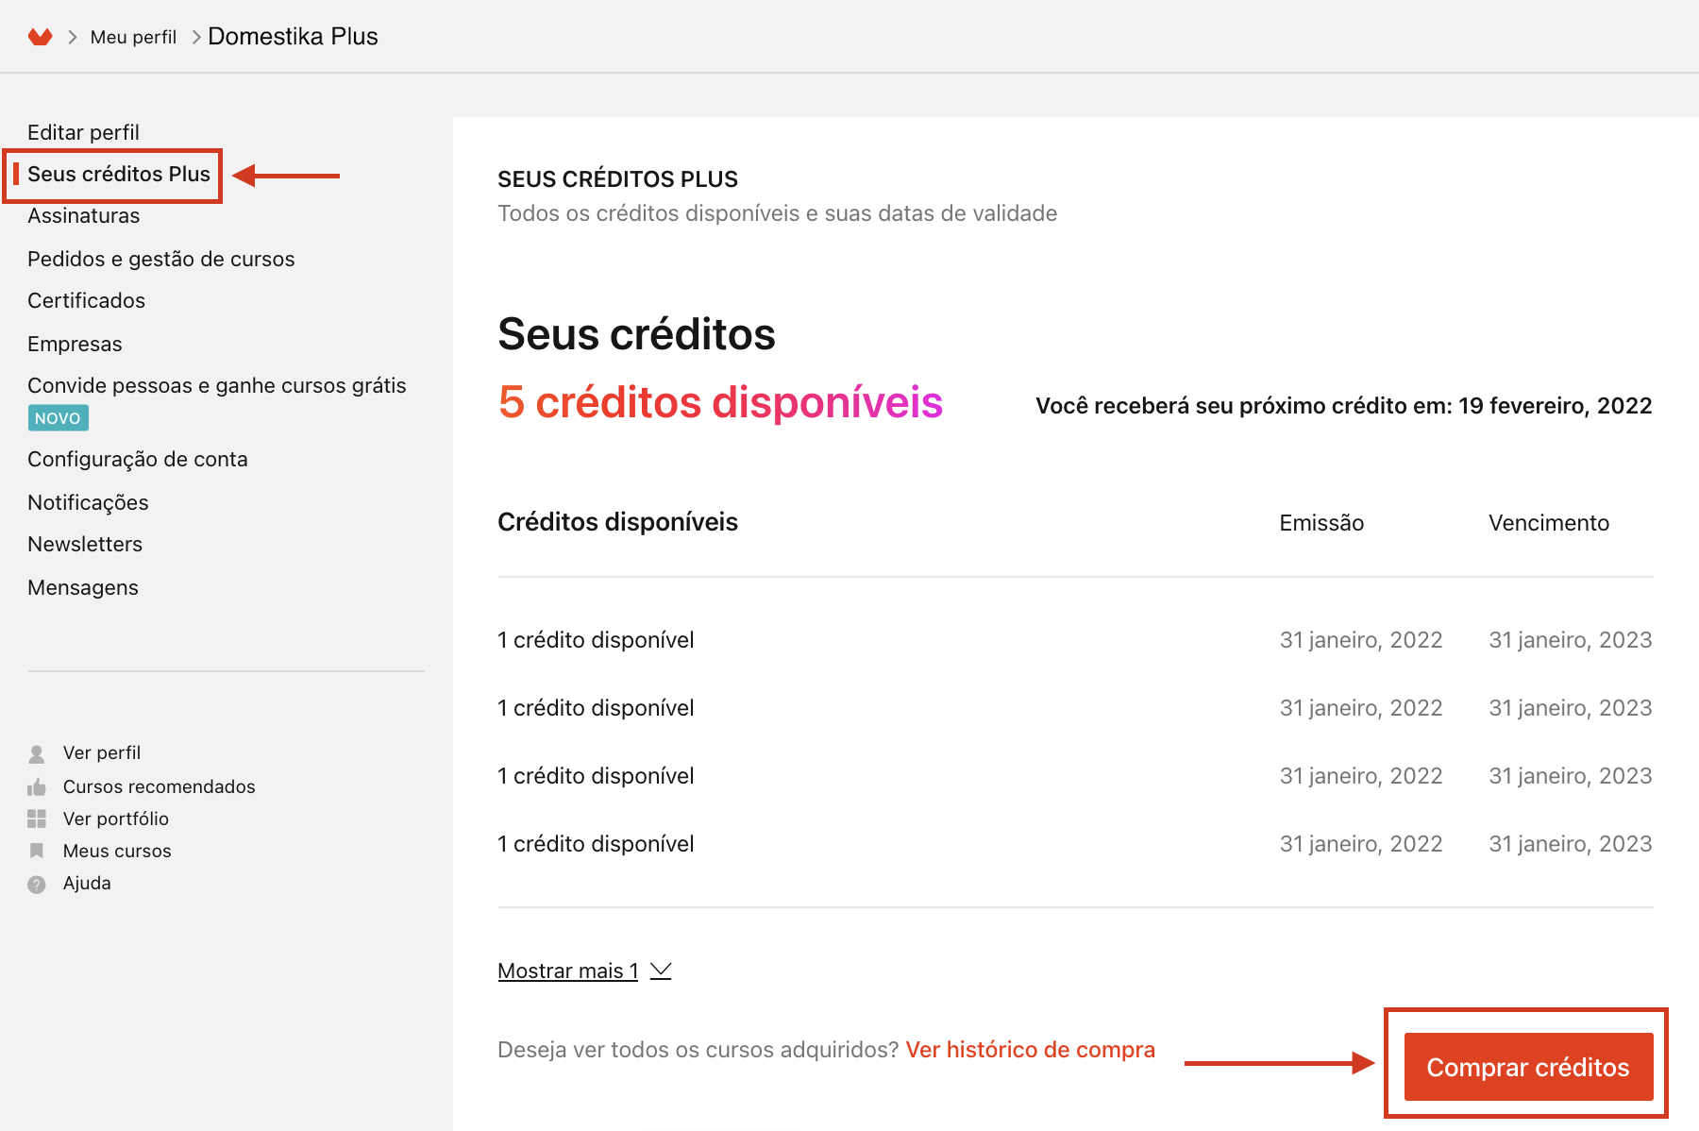Open Pedidos e gestão de cursos
The width and height of the screenshot is (1699, 1131).
161,259
